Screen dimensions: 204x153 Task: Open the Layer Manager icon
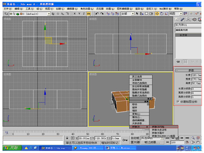[x=6, y=13]
